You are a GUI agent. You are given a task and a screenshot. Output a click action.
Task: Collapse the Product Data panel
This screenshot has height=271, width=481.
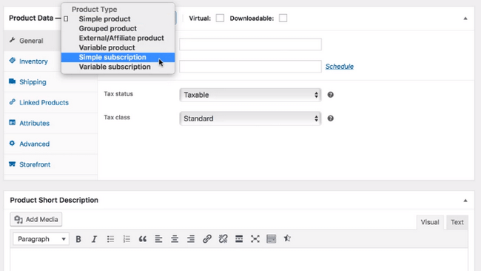(465, 19)
